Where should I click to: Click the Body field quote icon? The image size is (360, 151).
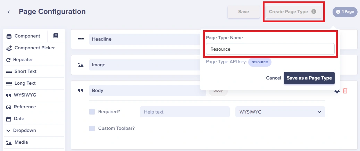pyautogui.click(x=81, y=91)
